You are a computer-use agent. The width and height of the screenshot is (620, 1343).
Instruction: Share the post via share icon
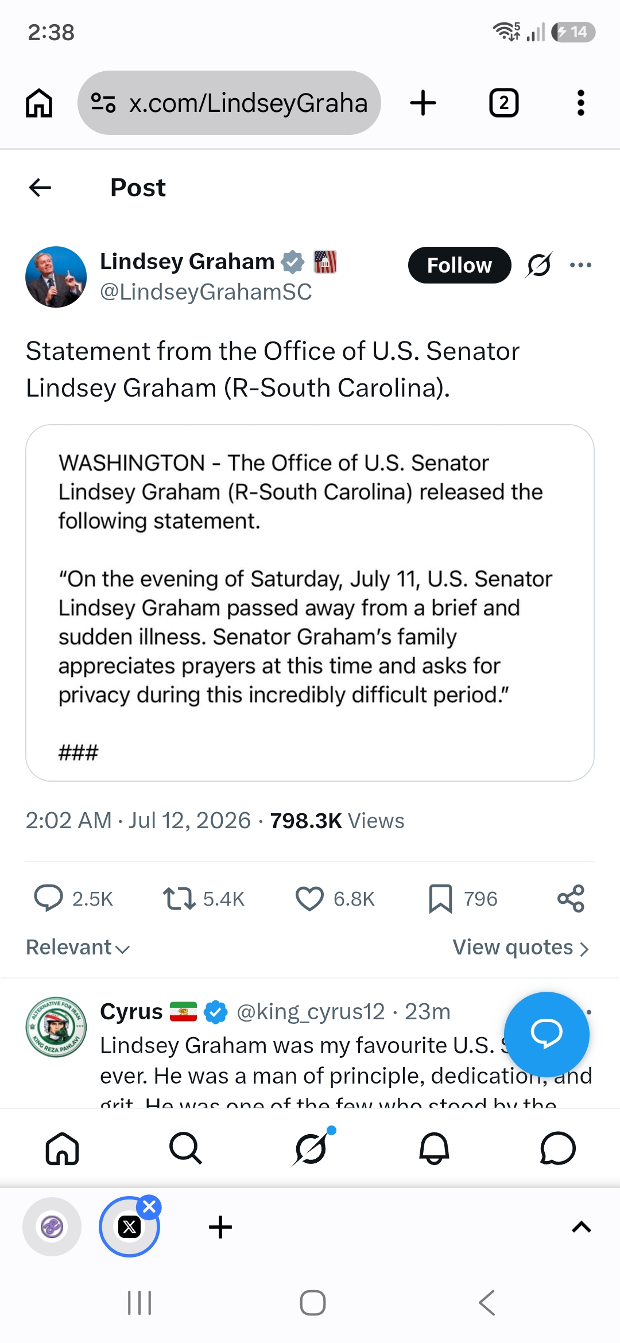pos(571,898)
